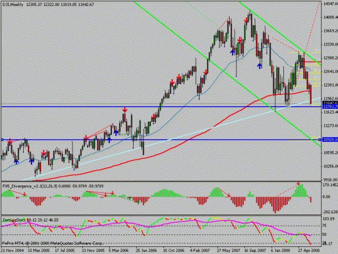Select the low value "11819.05" in the chart header
The height and width of the screenshot is (254, 338).
[x=69, y=4]
